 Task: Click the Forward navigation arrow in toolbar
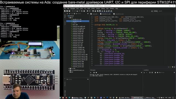[x=90, y=11]
